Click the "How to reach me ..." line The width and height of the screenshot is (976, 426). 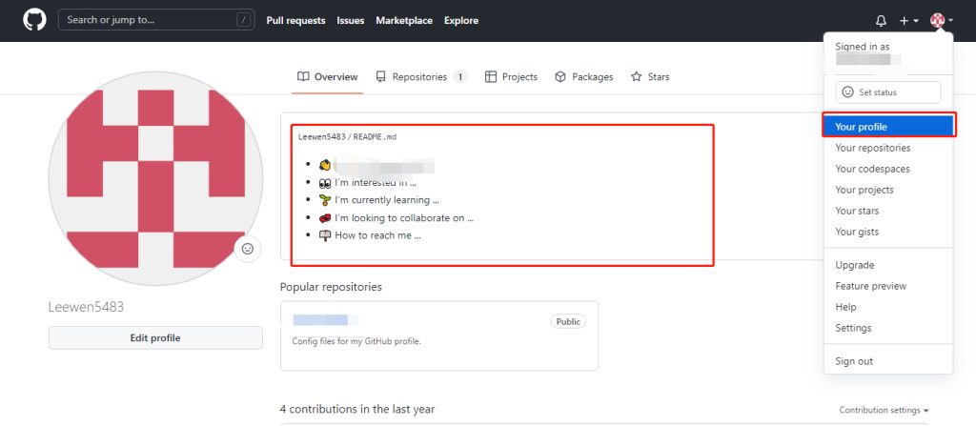pos(377,235)
